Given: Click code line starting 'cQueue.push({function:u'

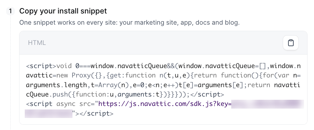Looking at the screenshot, I should coord(125,94).
